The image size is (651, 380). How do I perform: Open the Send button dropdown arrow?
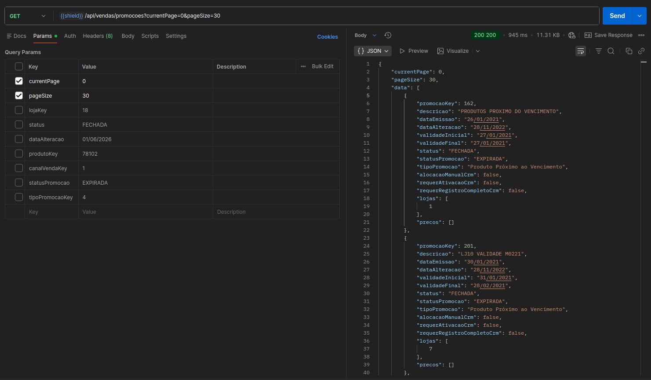pos(639,16)
